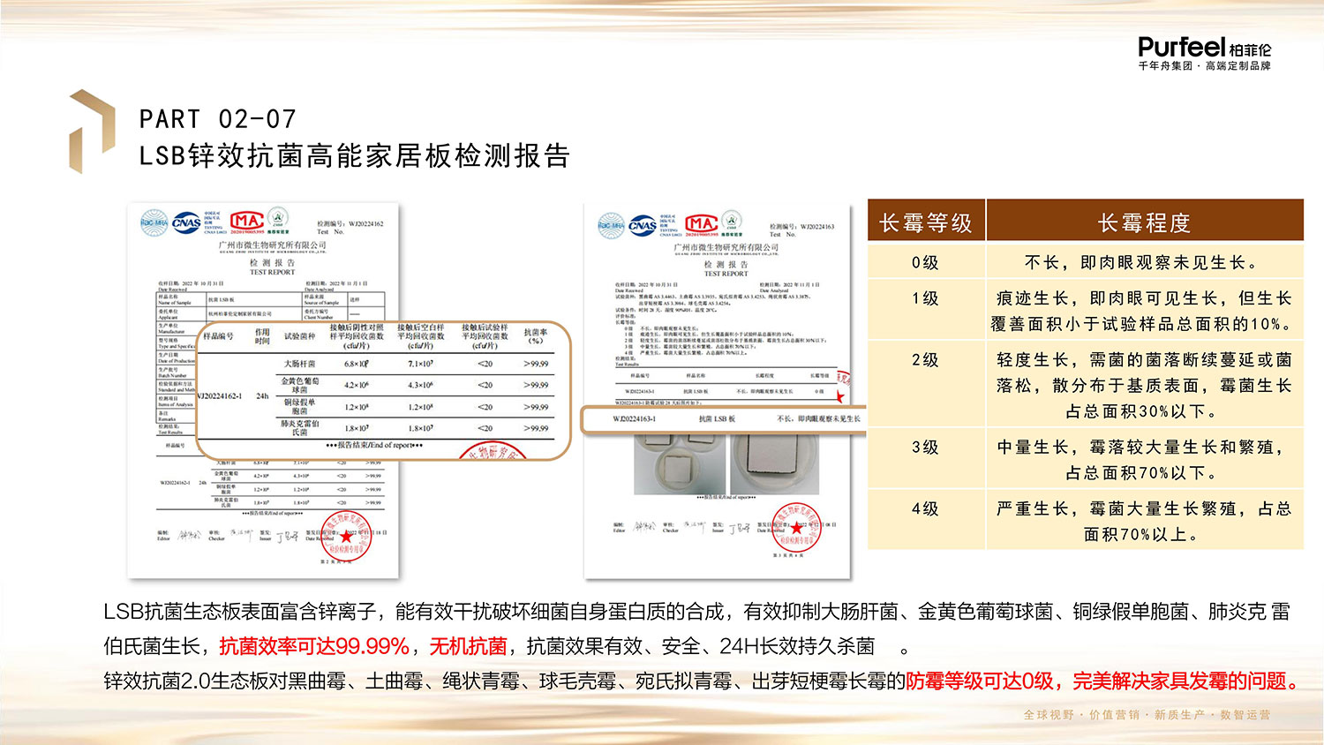Click 抗菌 LSB 板 in the right enlarged callout
The width and height of the screenshot is (1324, 745).
click(717, 419)
